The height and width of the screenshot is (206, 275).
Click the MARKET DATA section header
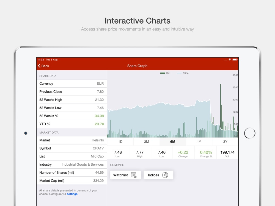(49, 133)
